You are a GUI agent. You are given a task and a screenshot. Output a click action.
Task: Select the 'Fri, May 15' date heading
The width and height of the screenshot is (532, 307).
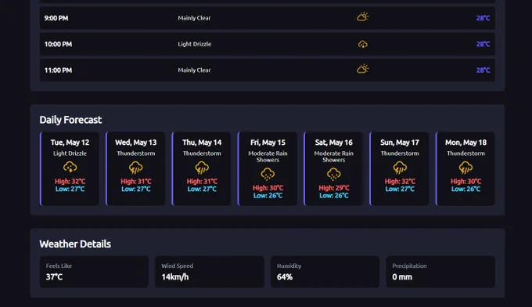tap(268, 143)
